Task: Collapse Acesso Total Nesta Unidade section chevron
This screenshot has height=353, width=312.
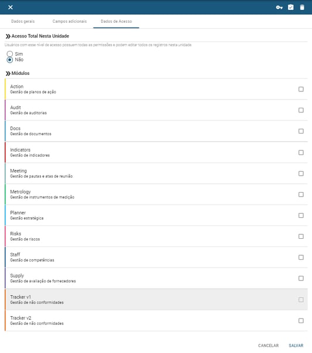Action: click(x=8, y=36)
